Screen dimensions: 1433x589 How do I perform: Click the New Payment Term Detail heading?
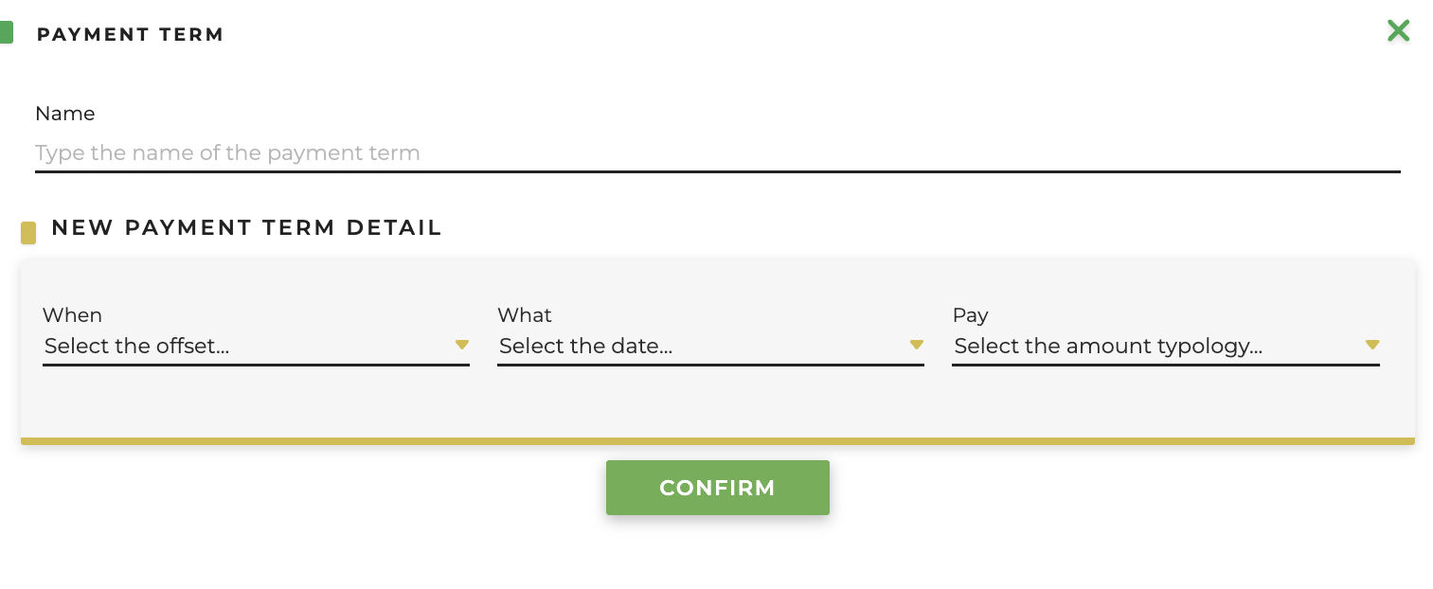(246, 228)
